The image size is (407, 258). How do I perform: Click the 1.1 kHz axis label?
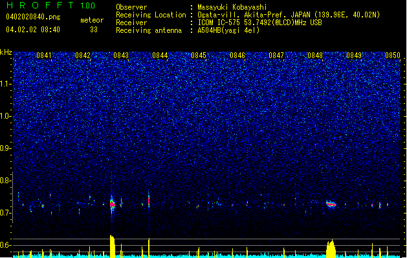pos(6,84)
